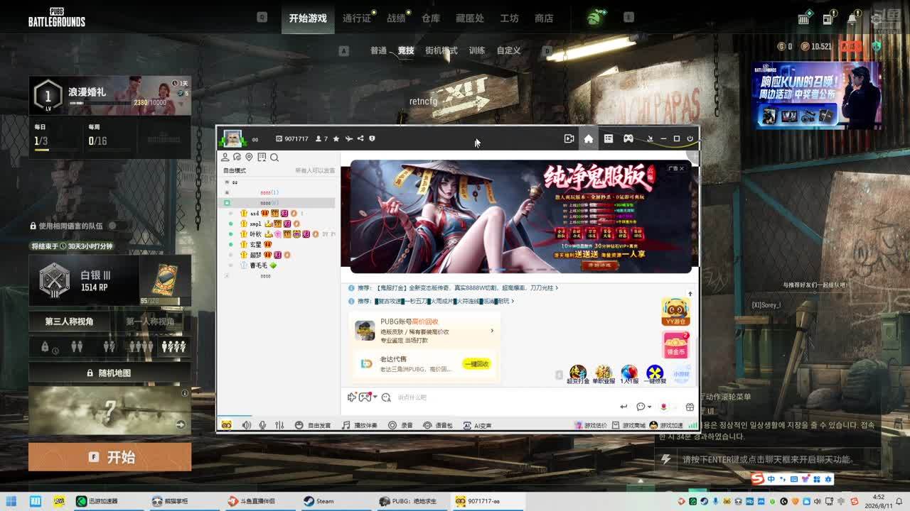Share the YY channel 9071717
The width and height of the screenshot is (910, 511).
click(x=360, y=138)
